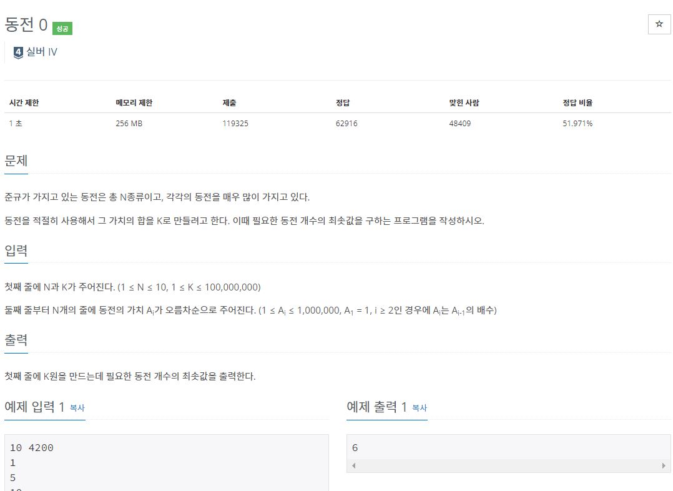Click the 시간 제한 column header
Viewport: 673px width, 491px height.
(24, 102)
